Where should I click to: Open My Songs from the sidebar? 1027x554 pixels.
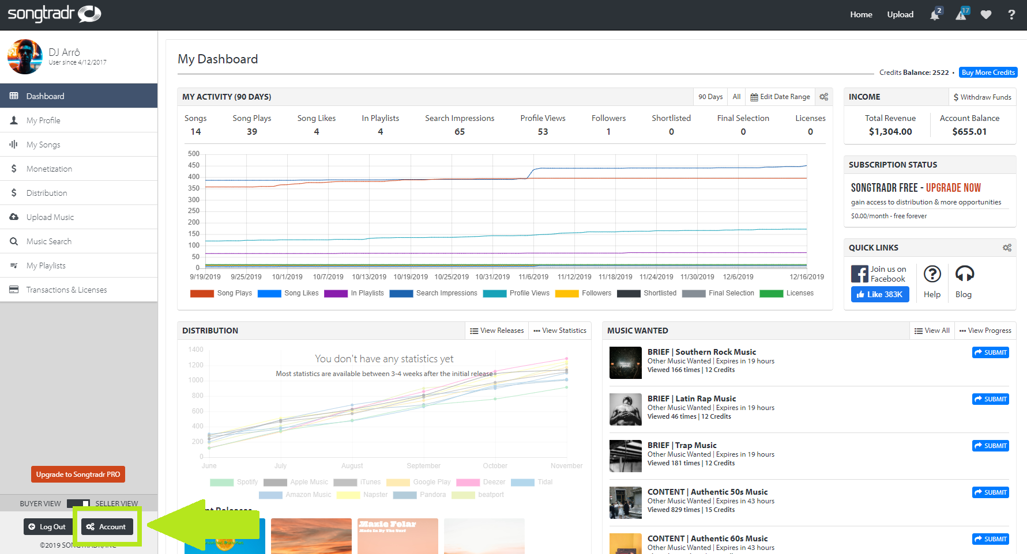(x=78, y=145)
